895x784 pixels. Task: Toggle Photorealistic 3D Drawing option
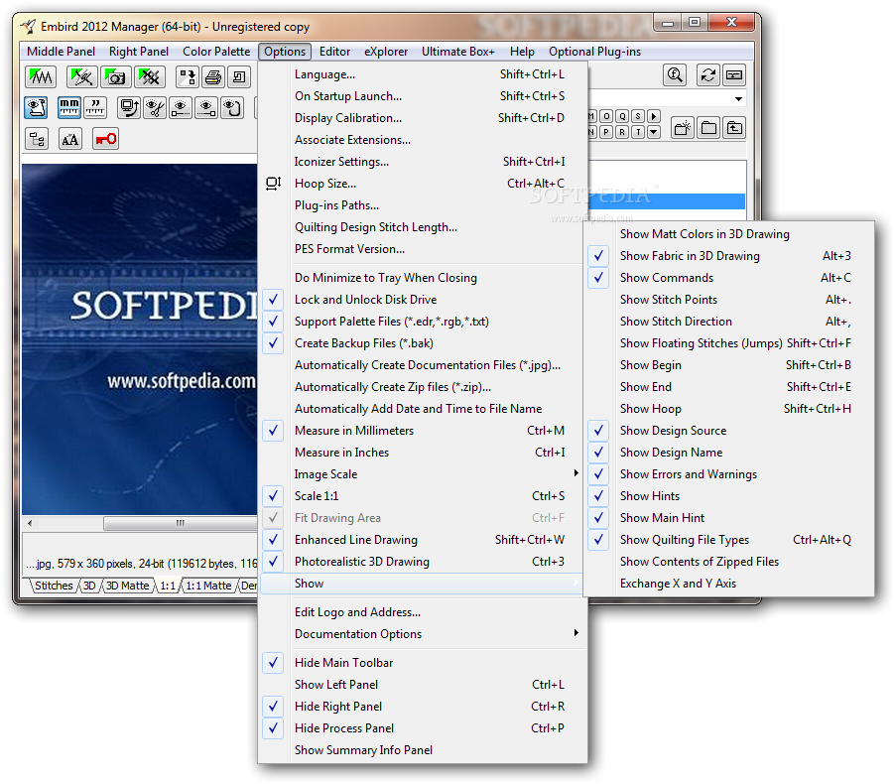click(423, 562)
